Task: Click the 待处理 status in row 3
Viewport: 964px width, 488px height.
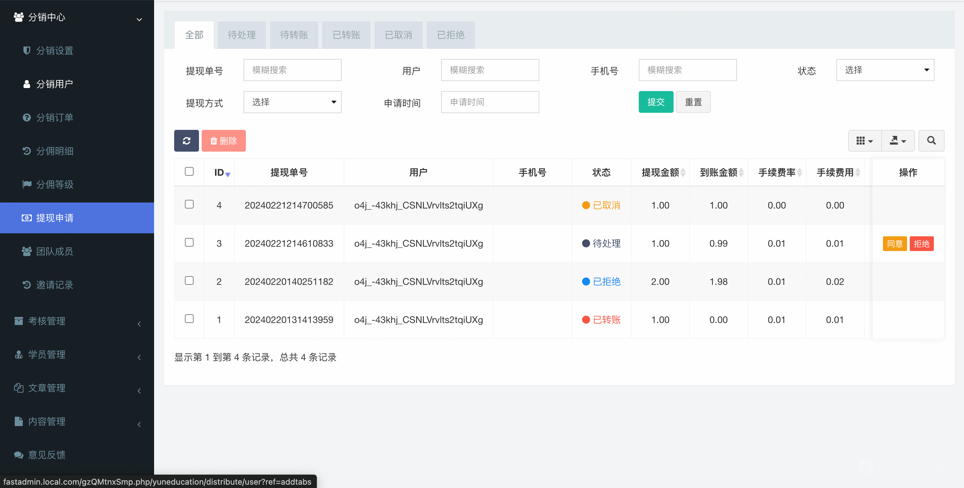Action: (x=601, y=243)
